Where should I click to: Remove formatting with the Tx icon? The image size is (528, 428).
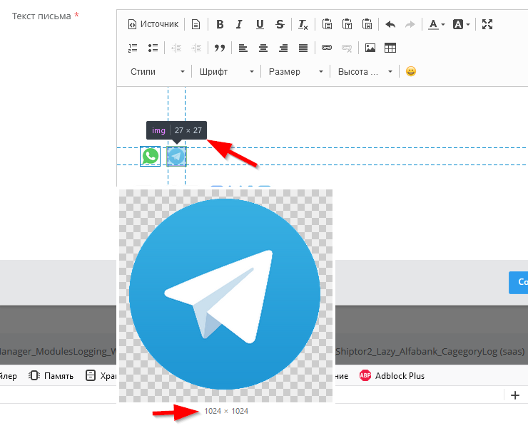pos(303,24)
